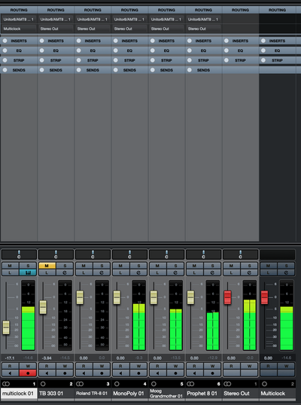Viewport: 301px width, 405px height.
Task: Open channel settings (e) for Stereo Out
Action: [249, 273]
